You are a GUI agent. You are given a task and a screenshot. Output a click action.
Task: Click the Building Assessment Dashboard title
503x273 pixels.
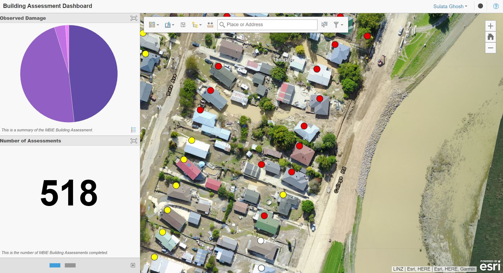click(47, 6)
